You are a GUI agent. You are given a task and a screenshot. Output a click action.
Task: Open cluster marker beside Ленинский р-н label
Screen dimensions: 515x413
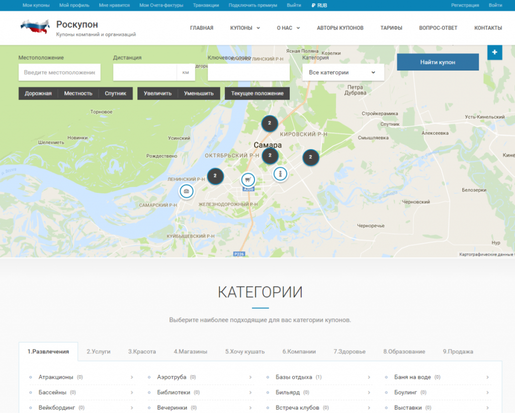coord(215,176)
